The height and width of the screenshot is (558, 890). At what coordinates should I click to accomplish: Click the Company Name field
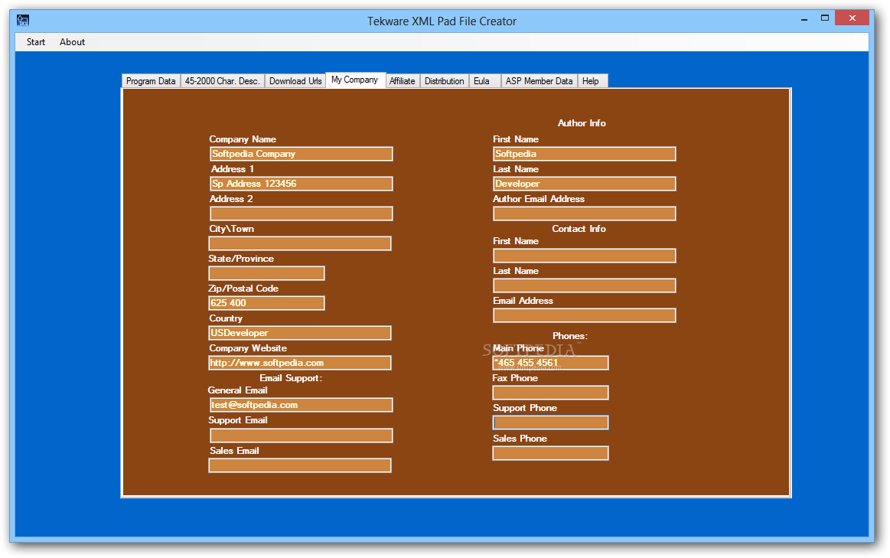point(301,154)
